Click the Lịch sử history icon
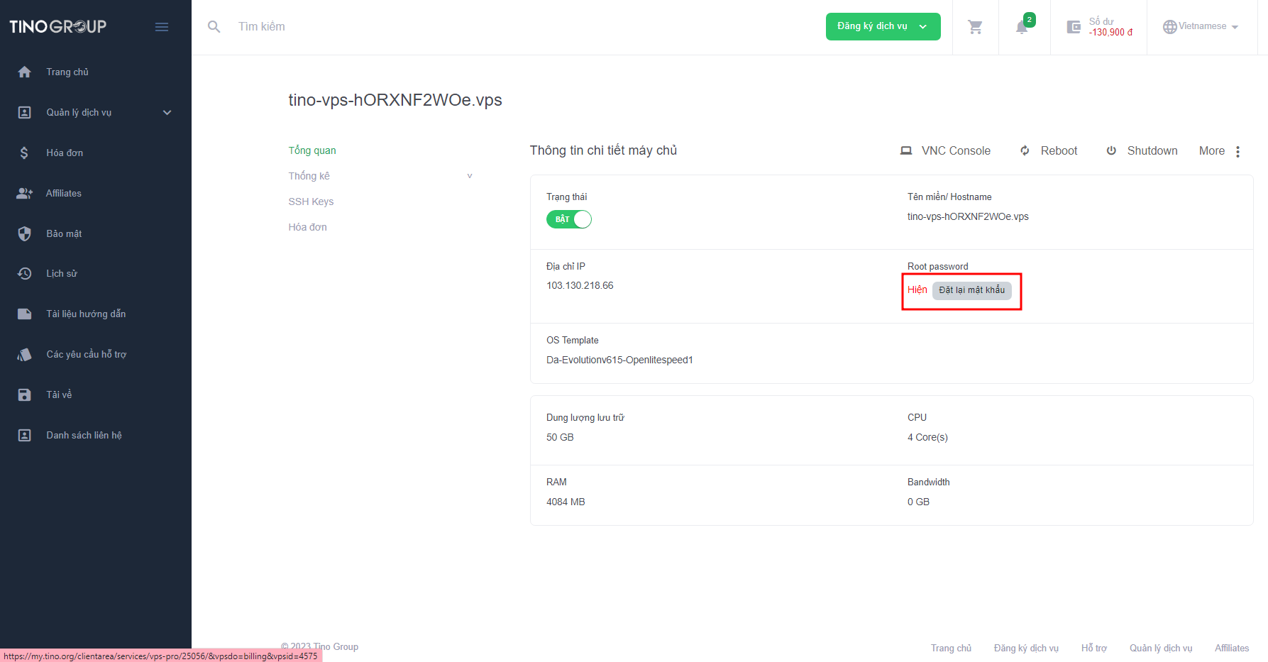Image resolution: width=1268 pixels, height=662 pixels. tap(25, 274)
